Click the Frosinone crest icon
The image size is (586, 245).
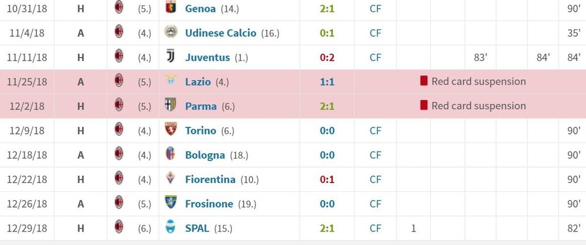coord(171,202)
